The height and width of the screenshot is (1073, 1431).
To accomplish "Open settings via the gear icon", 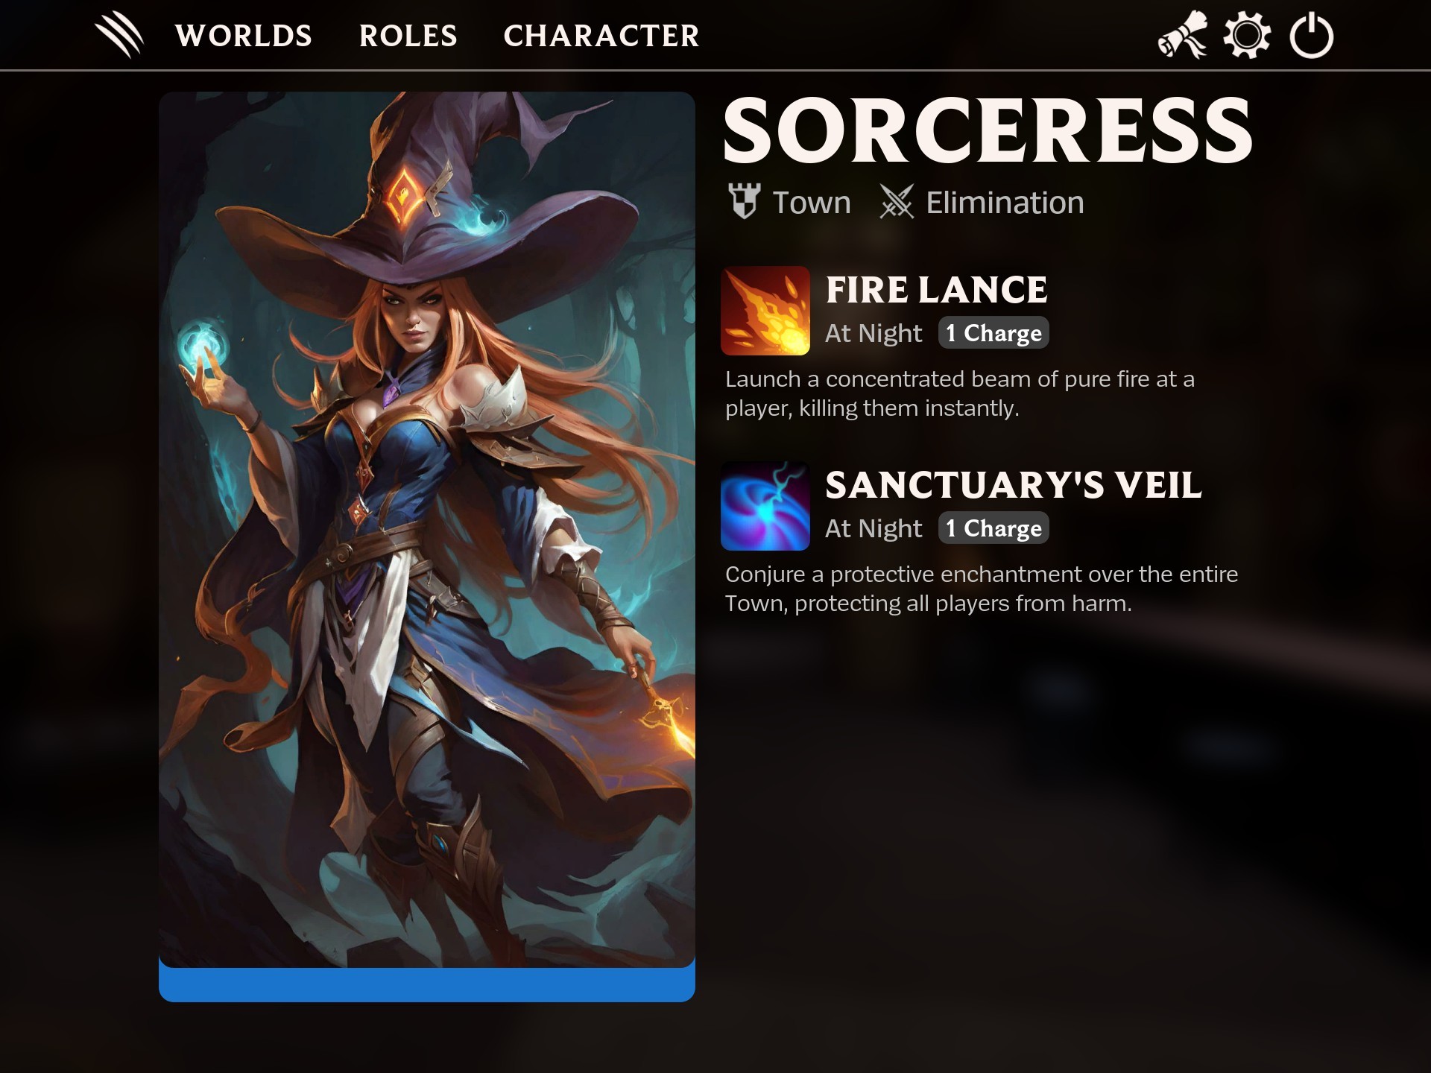I will [1247, 35].
